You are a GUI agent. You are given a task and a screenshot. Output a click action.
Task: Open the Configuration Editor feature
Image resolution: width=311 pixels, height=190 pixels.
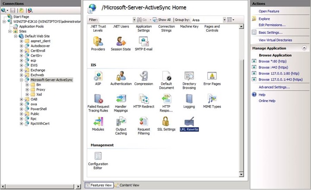pos(98,161)
